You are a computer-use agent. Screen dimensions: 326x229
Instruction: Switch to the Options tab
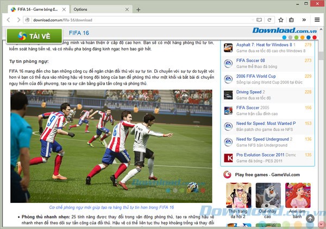(x=98, y=10)
